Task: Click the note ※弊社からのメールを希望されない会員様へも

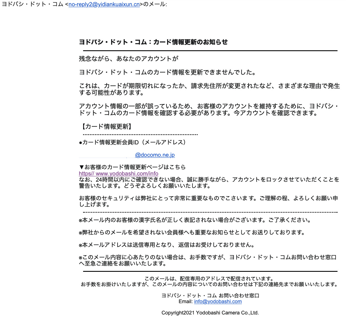Action: [x=192, y=232]
